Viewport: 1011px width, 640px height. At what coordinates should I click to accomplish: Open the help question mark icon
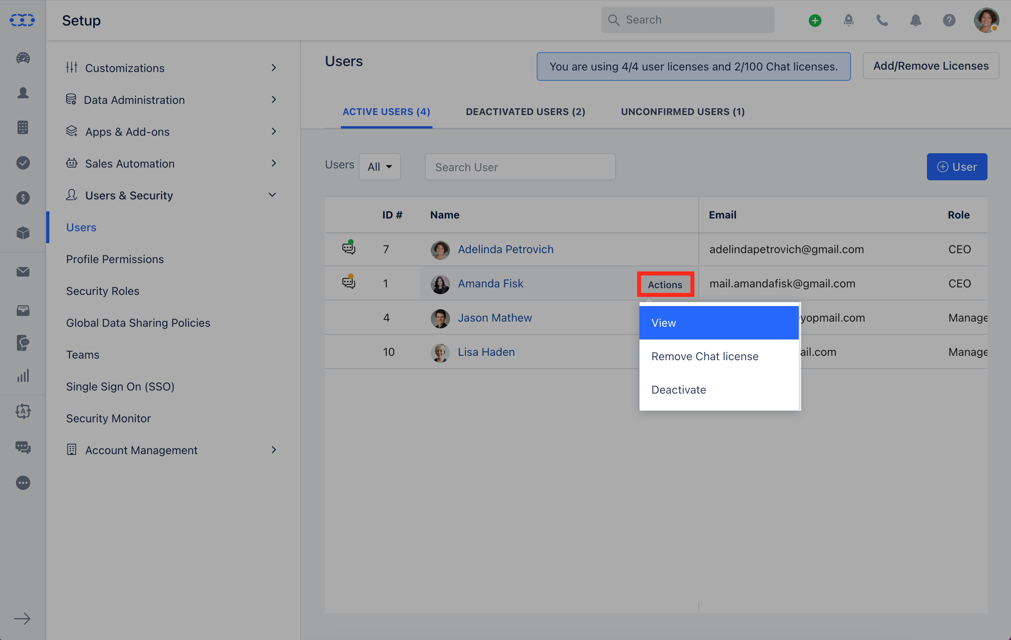pos(949,20)
